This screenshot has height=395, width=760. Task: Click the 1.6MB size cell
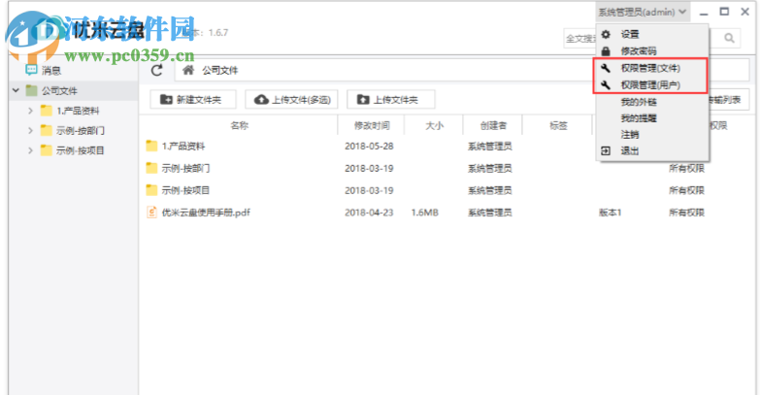click(x=424, y=213)
